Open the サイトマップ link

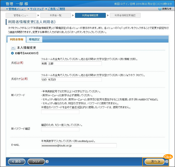coord(37,9)
